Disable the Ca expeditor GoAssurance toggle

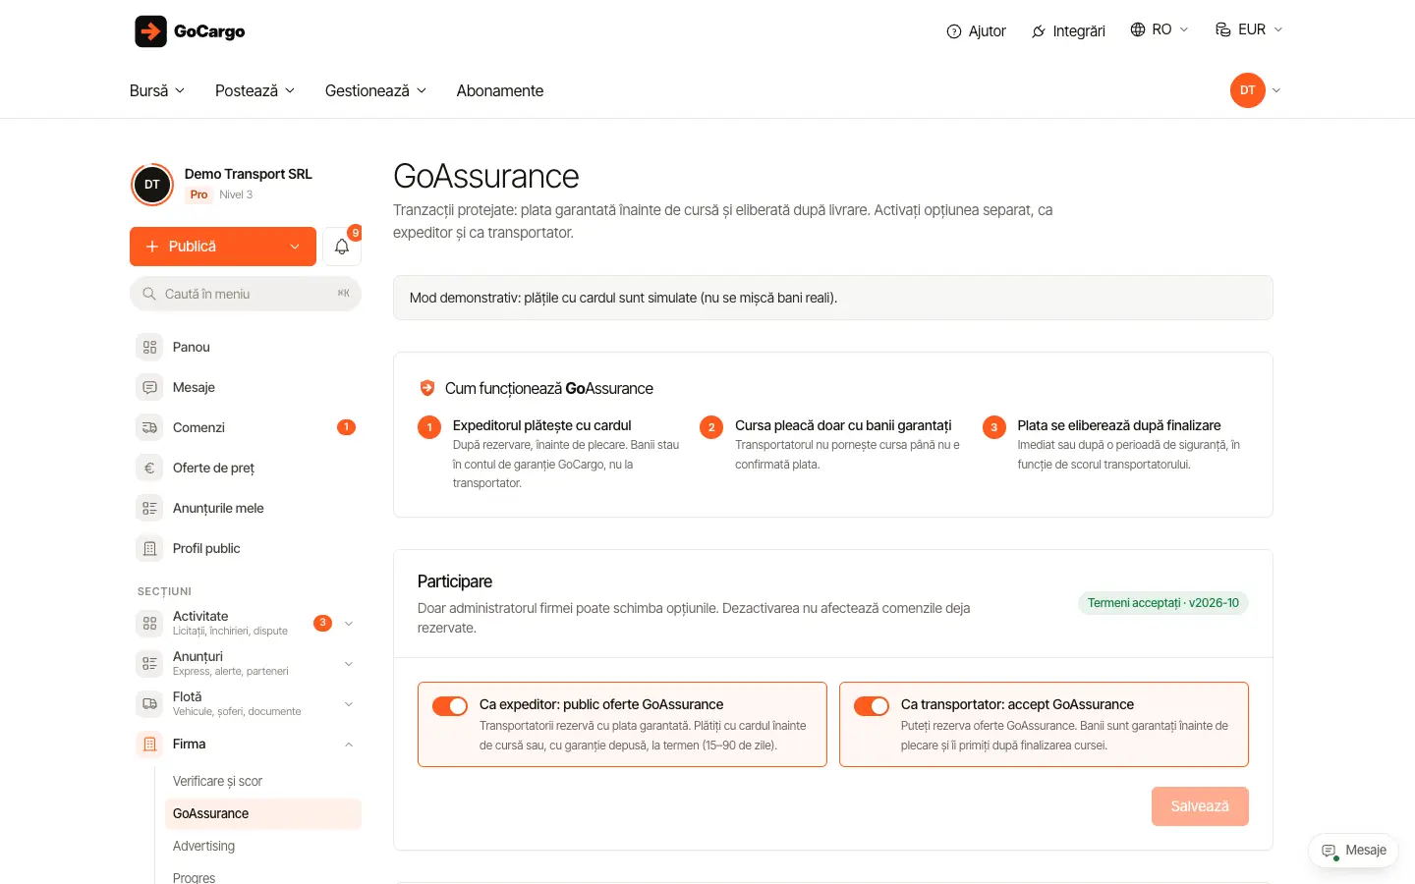450,706
